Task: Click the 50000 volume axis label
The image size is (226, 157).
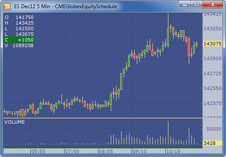Action: pos(214,129)
